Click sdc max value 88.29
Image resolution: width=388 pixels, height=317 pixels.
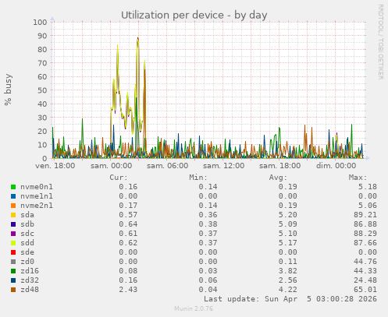365,234
